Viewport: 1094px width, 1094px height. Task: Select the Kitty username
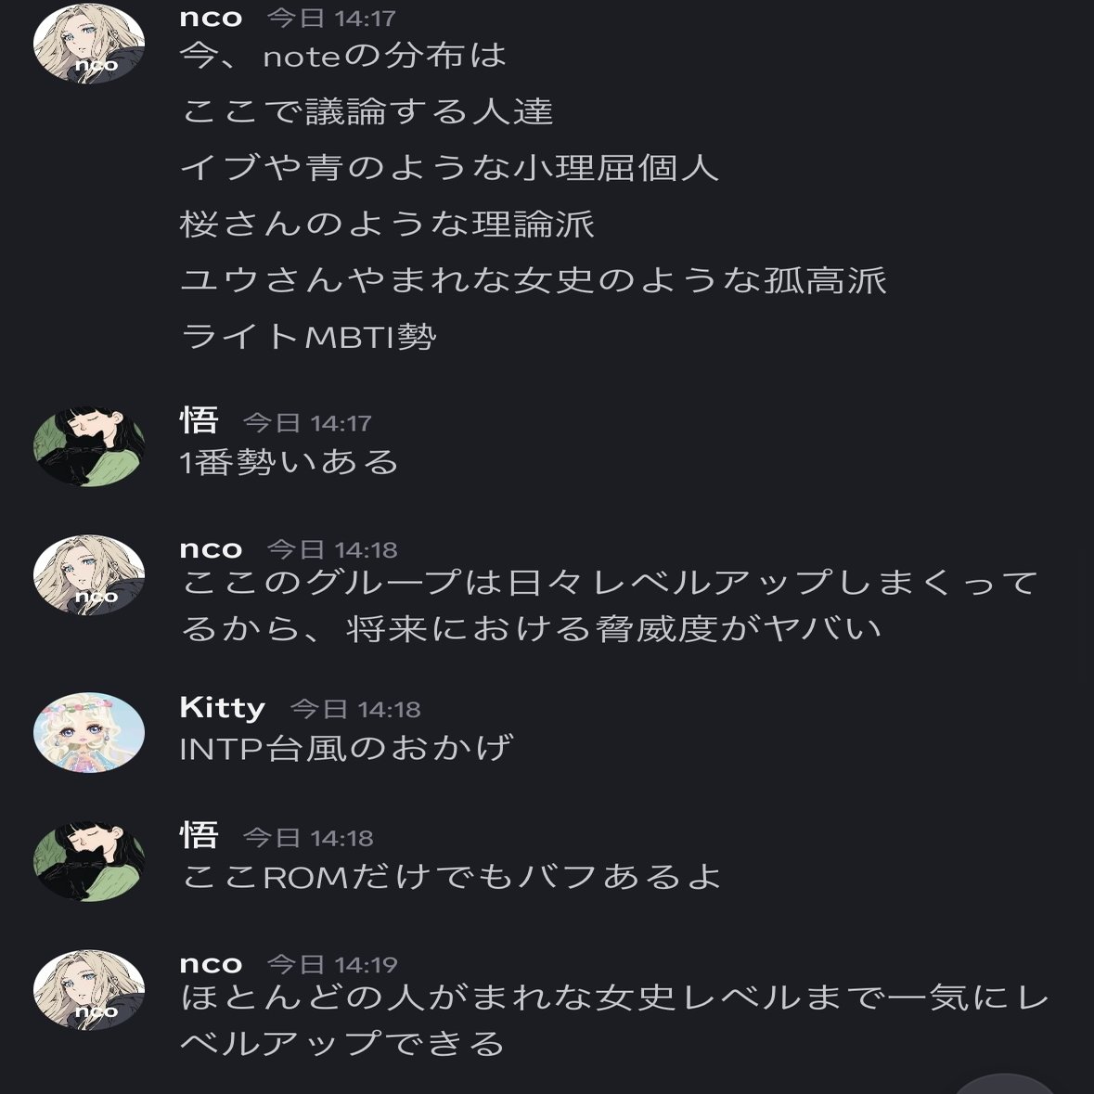[223, 708]
